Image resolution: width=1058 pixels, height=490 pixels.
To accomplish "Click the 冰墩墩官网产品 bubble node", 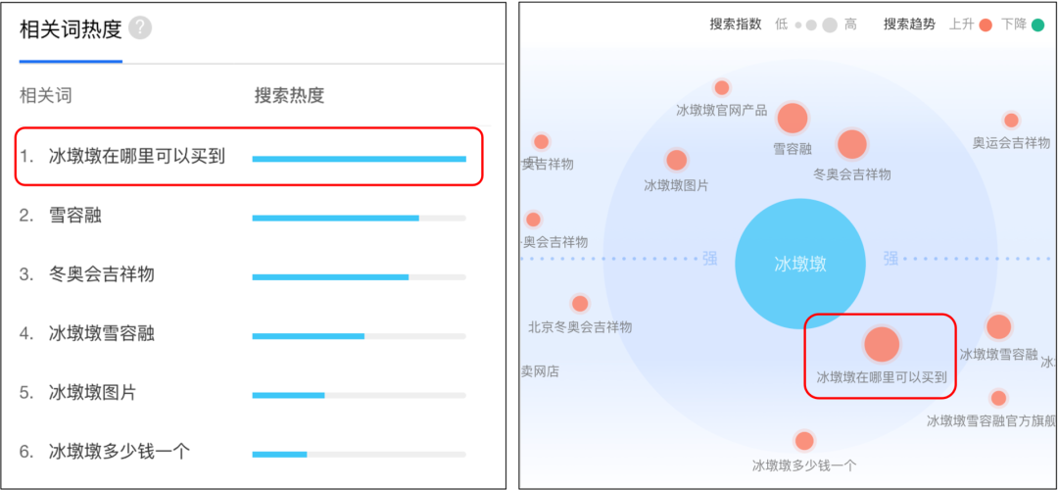I will (x=722, y=88).
